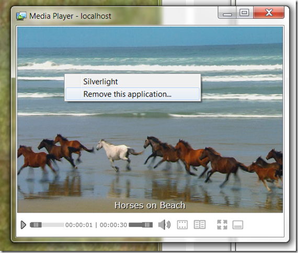Screen dimensions: 298x253
Task: Click the Horses on Beach caption text
Action: [150, 205]
